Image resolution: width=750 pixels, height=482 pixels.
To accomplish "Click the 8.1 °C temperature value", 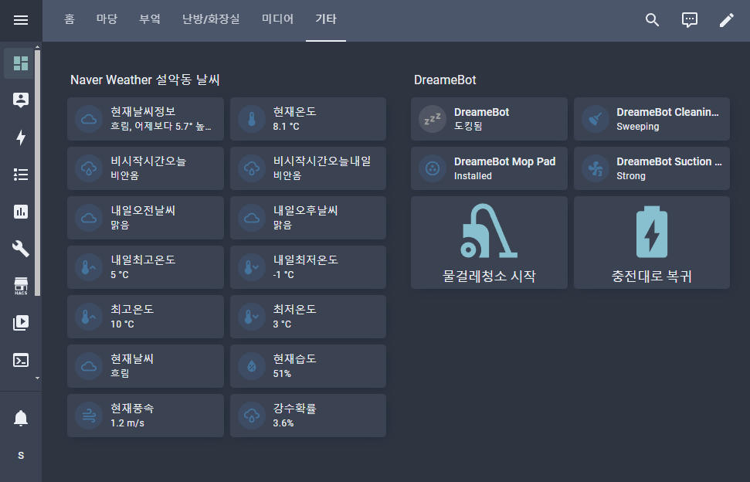I will [x=286, y=126].
